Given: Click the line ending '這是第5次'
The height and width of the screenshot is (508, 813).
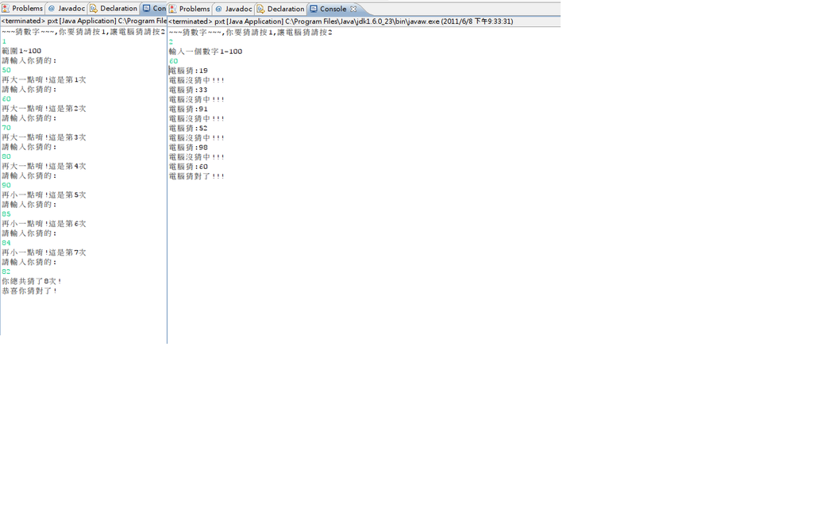Looking at the screenshot, I should (x=44, y=195).
